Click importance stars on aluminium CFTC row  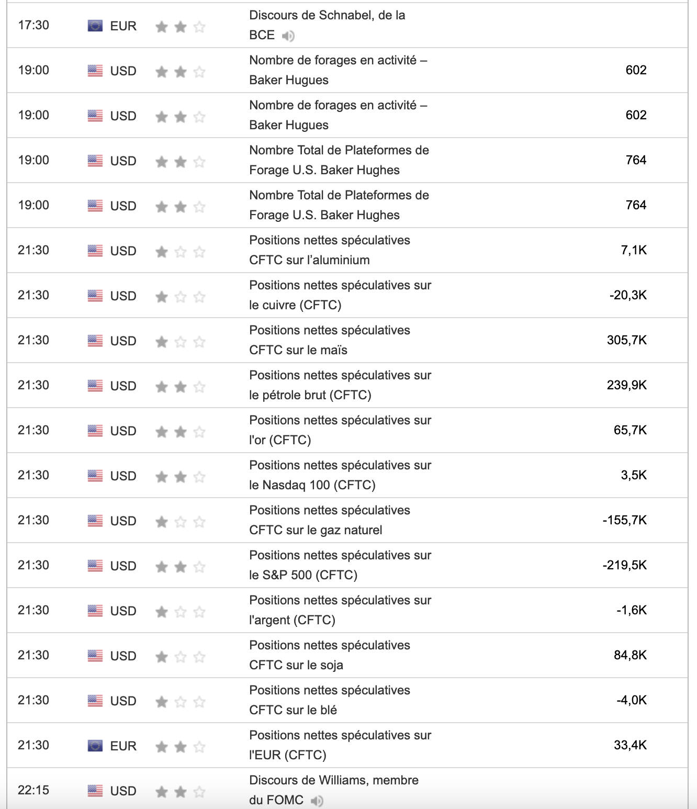pyautogui.click(x=180, y=252)
